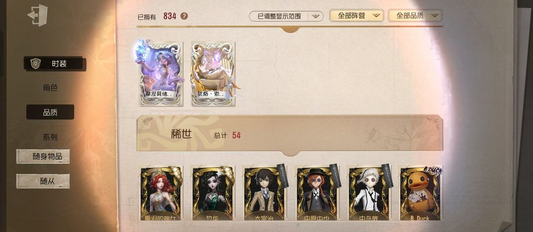
Task: Open the 垂泪的神女 costume card
Action: pos(160,193)
